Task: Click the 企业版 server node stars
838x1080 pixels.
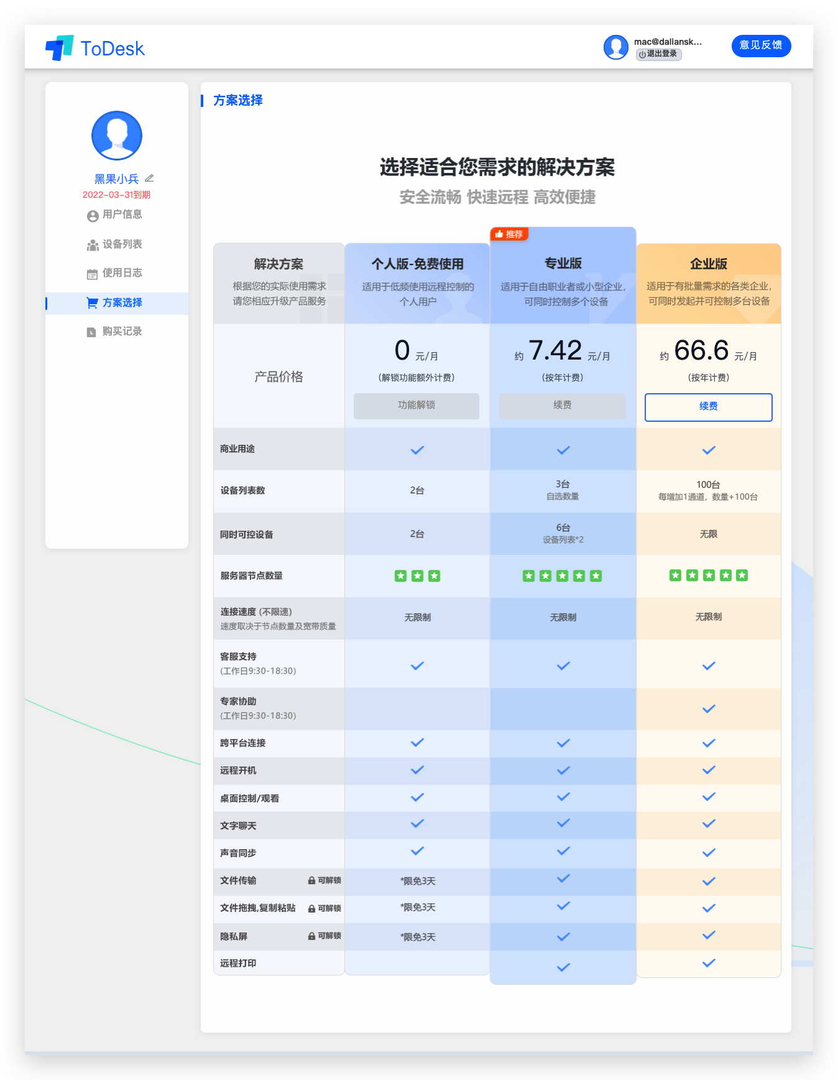Action: [709, 575]
